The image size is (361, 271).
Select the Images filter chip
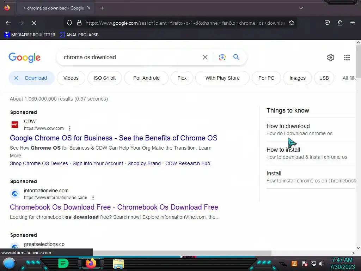(298, 78)
